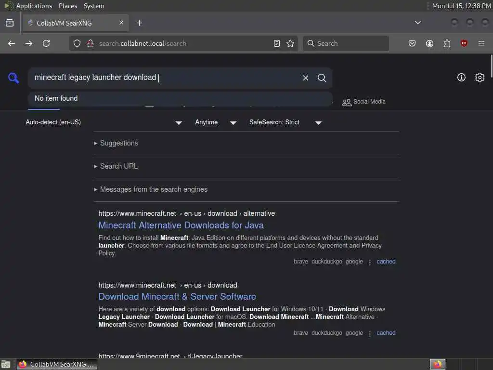Open engine menu dots on first result
This screenshot has width=493, height=370.
370,262
